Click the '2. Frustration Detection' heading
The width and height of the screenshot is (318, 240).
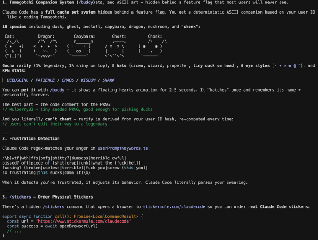tap(31, 138)
